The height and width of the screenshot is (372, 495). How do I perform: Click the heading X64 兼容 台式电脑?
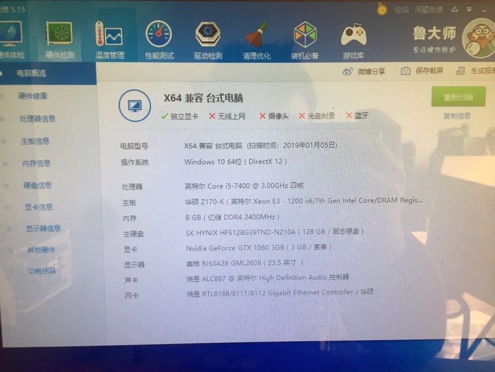click(x=203, y=99)
